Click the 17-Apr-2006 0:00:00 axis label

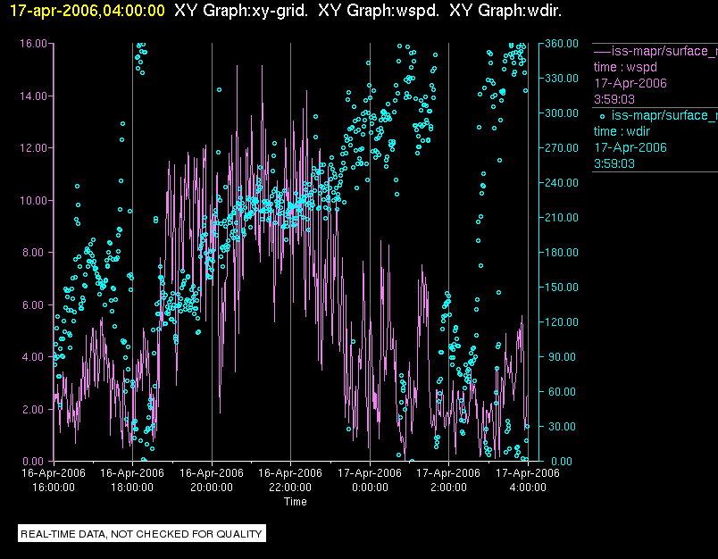370,480
